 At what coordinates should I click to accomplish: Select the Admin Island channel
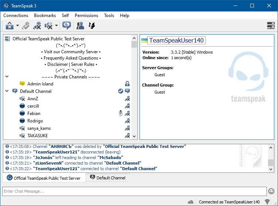tap(40, 84)
